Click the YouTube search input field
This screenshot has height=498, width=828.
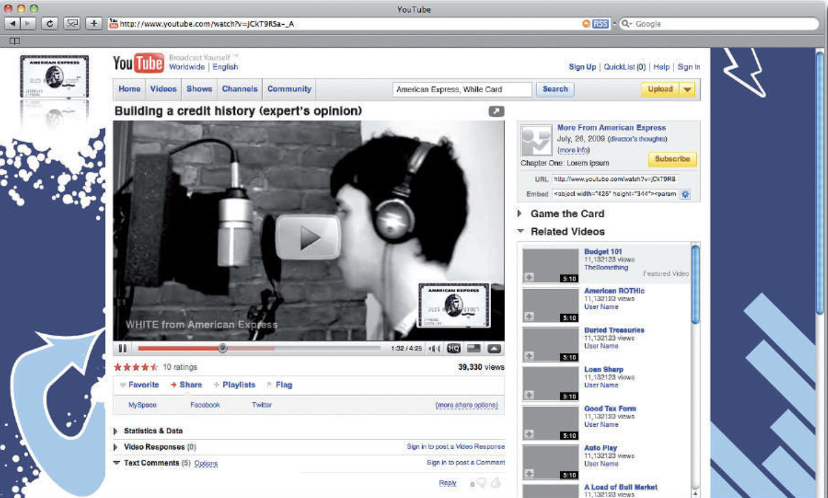462,89
